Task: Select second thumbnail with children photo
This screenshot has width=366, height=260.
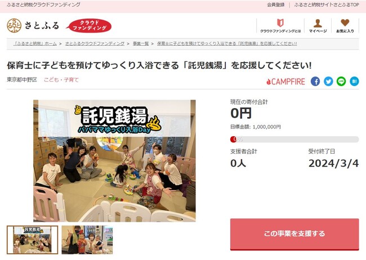Action: click(87, 240)
